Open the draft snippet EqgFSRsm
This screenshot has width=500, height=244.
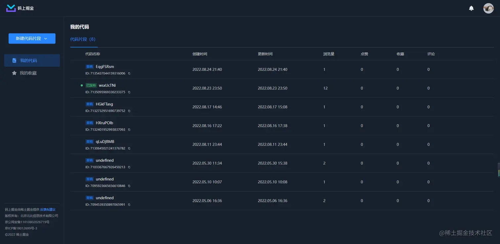pyautogui.click(x=105, y=66)
